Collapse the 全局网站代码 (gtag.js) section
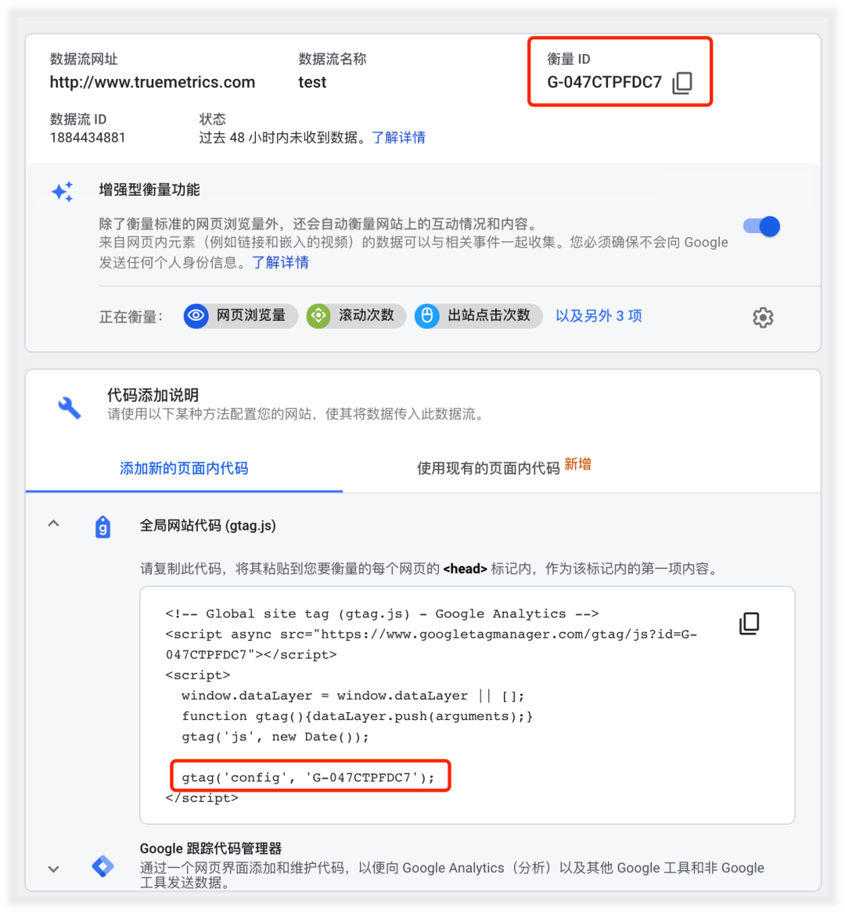Image resolution: width=845 pixels, height=914 pixels. click(54, 524)
